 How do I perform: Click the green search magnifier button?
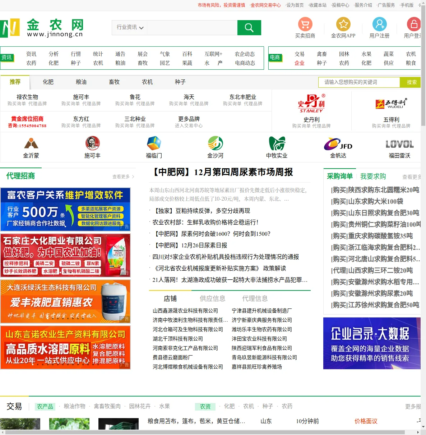pyautogui.click(x=249, y=28)
